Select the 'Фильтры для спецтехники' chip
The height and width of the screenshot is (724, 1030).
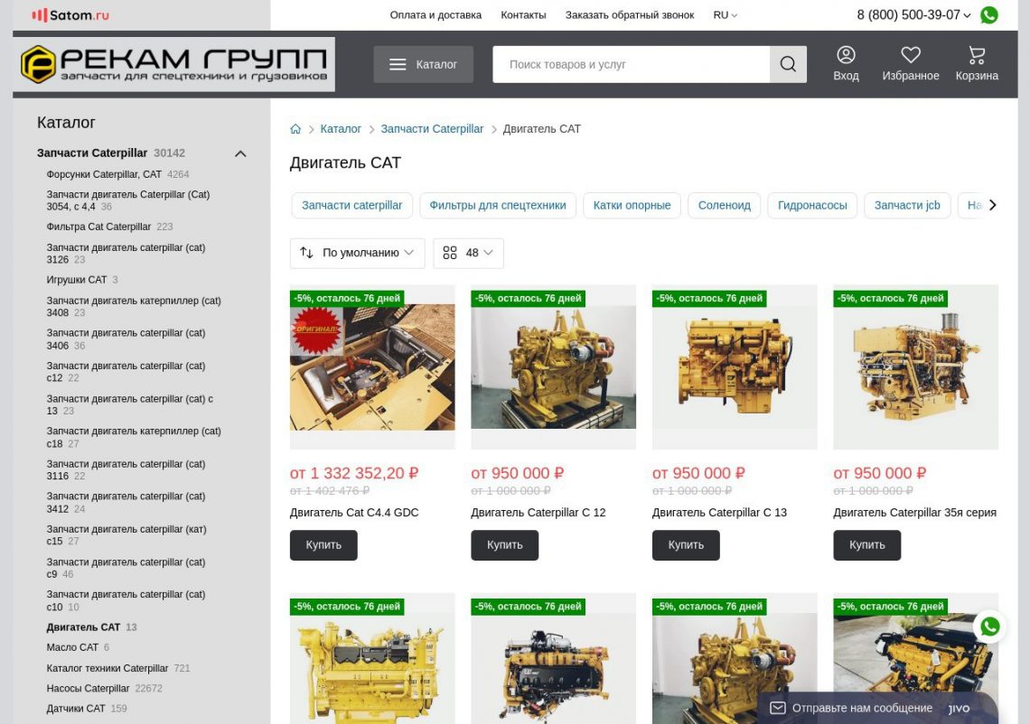[497, 206]
